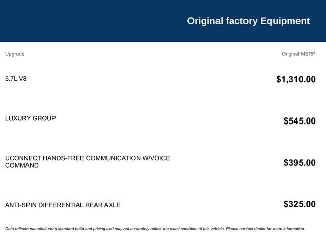Click 'W/VOICE' in the UCONNECT description

click(x=156, y=158)
